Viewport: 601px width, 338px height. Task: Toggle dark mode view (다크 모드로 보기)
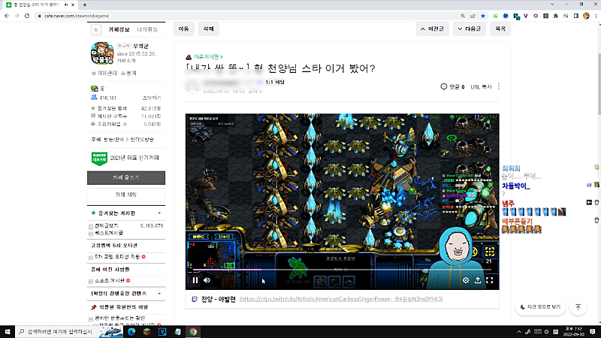coord(540,306)
